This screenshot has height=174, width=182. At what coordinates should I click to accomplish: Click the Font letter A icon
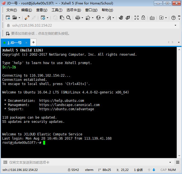point(109,18)
